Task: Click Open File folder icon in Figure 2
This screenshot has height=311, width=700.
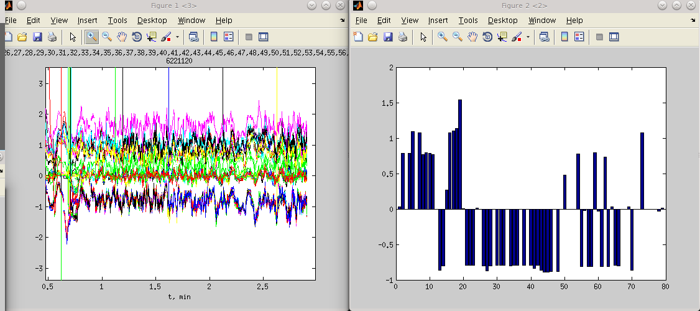Action: (x=373, y=37)
